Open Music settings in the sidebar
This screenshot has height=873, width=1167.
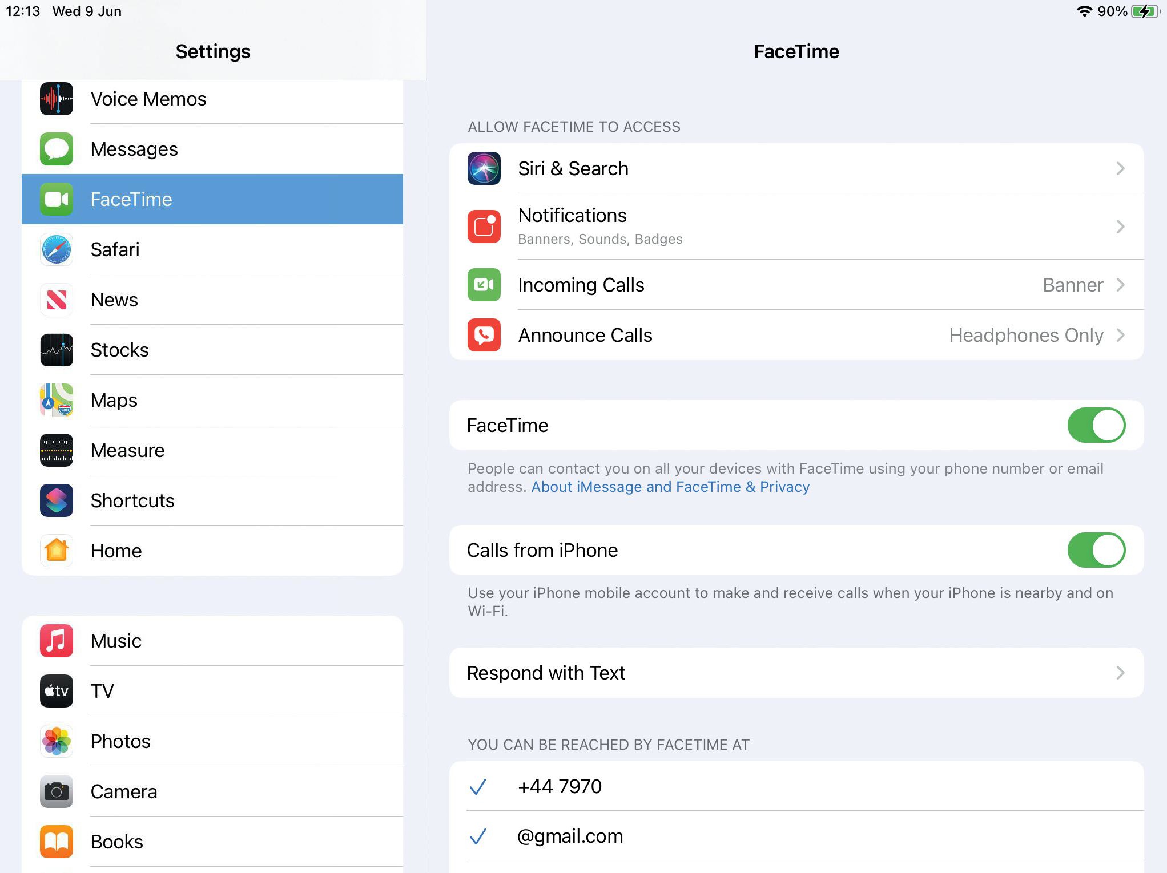(x=116, y=641)
